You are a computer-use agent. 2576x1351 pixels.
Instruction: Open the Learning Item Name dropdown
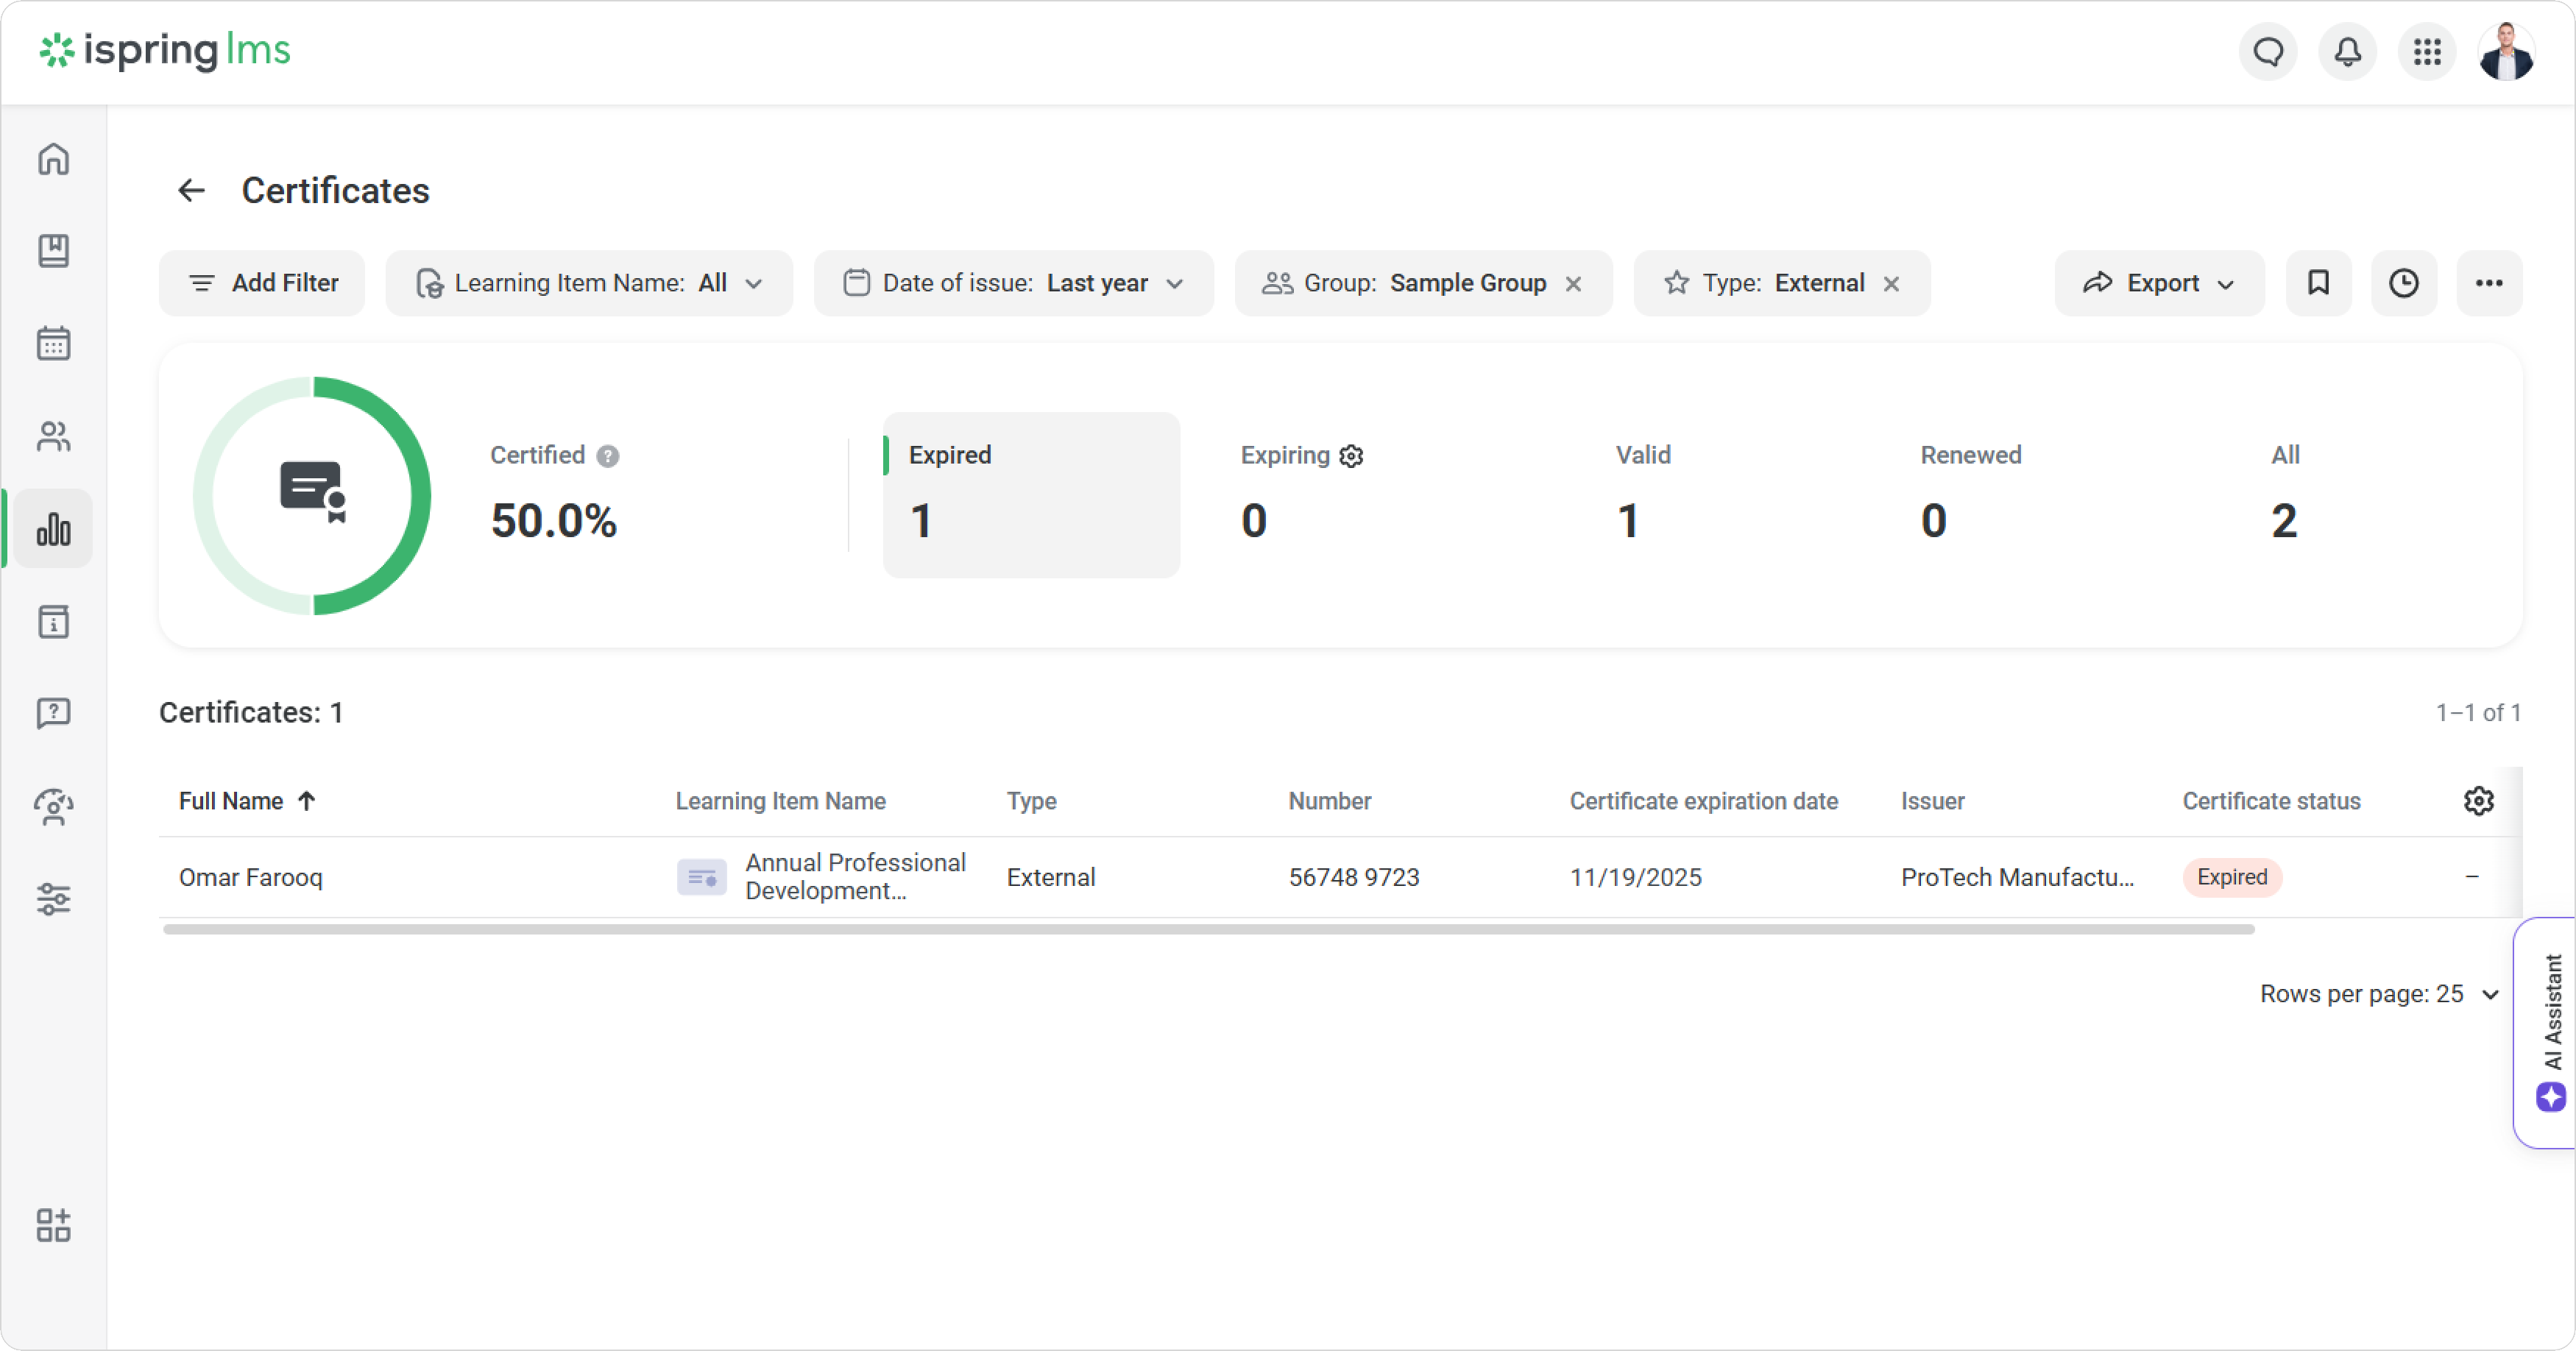point(588,283)
